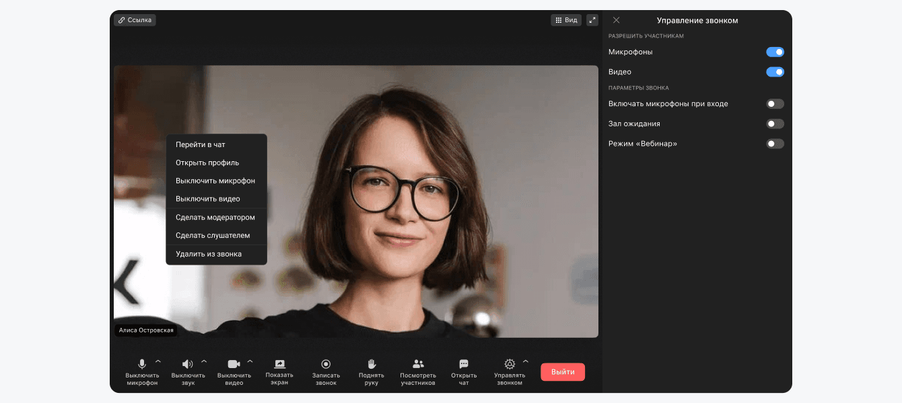The width and height of the screenshot is (902, 403).
Task: Disable the Видео permission switch
Action: click(775, 72)
